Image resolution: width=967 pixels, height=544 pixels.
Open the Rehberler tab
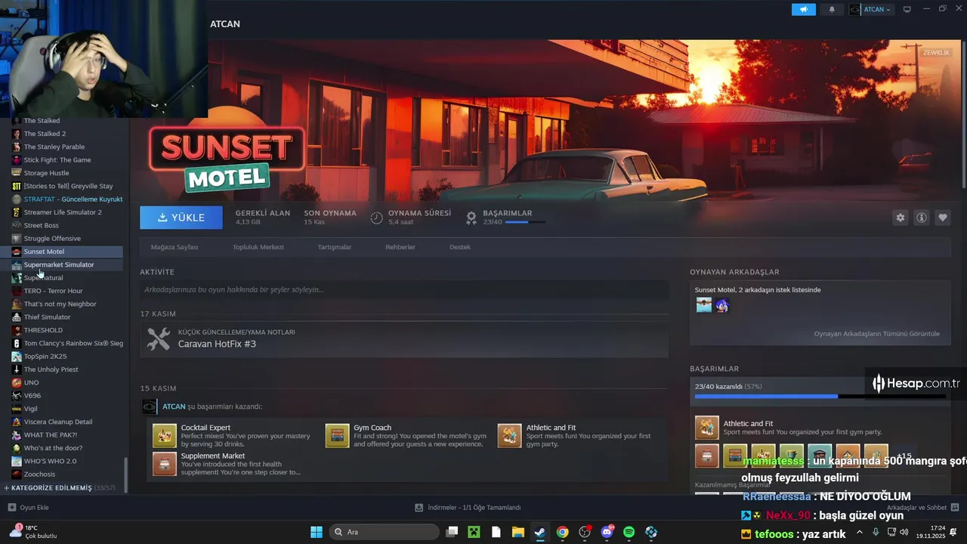(400, 247)
